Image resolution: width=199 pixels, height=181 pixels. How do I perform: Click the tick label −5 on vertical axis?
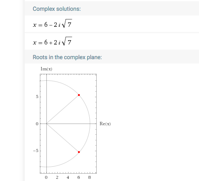point(36,151)
